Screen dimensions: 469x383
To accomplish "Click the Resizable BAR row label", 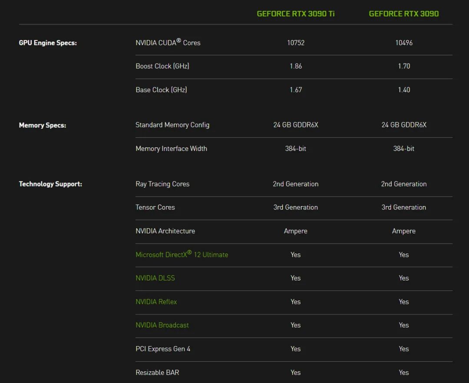I will (157, 373).
